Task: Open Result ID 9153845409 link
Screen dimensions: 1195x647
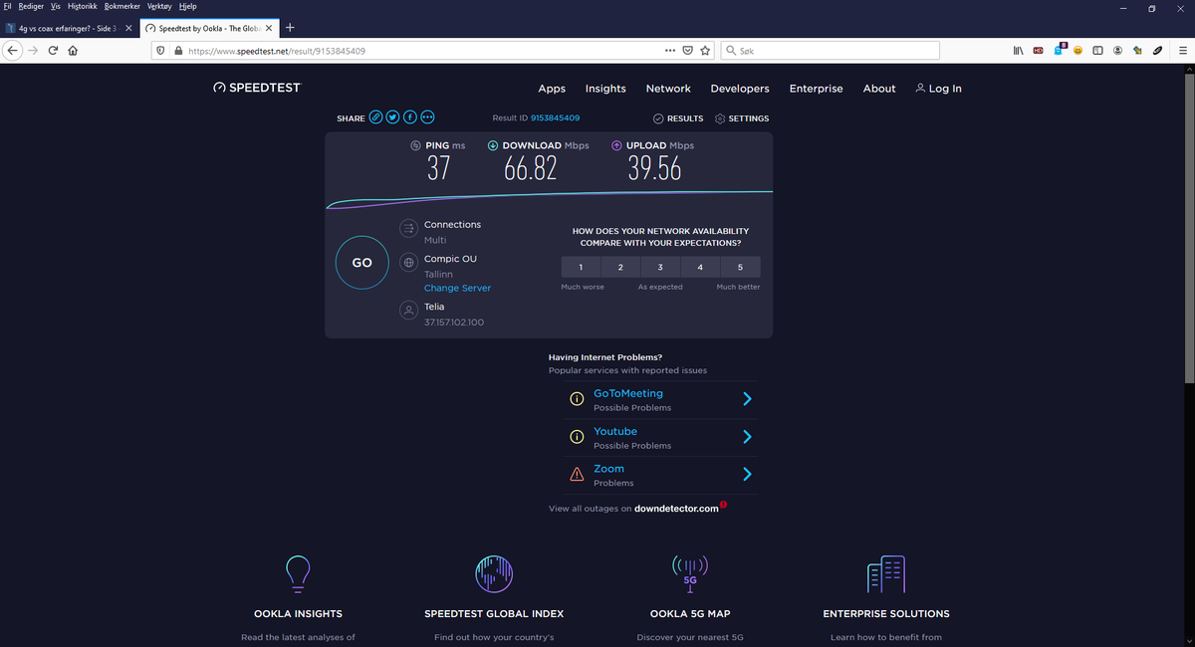Action: (555, 118)
